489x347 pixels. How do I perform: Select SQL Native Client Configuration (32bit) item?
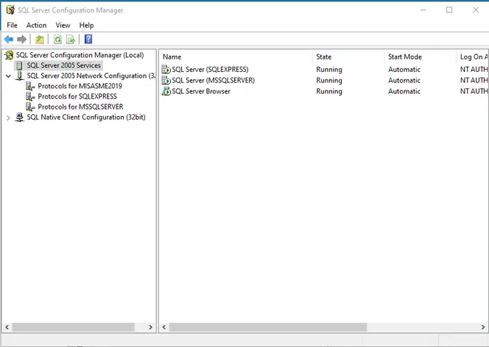(x=86, y=117)
